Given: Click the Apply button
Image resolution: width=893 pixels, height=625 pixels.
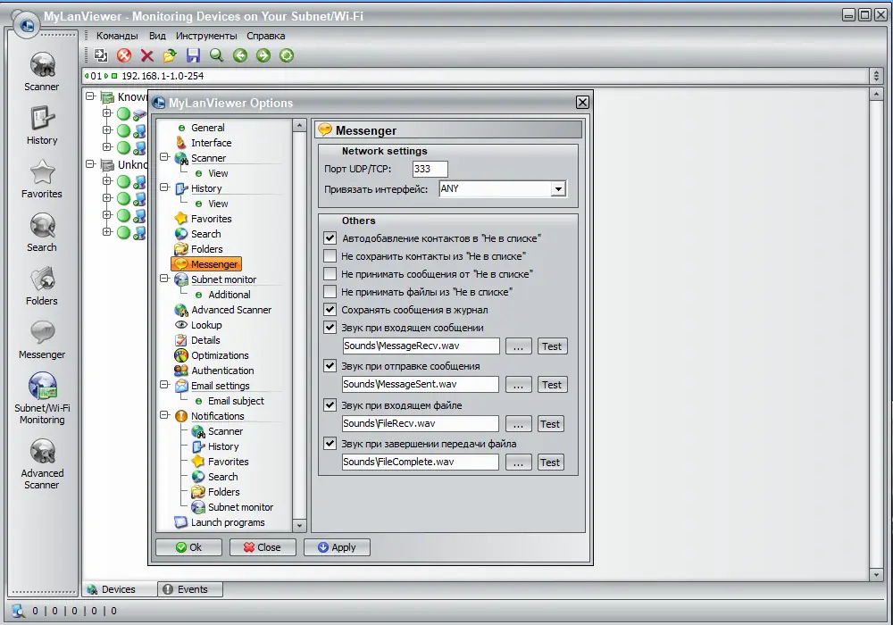Looking at the screenshot, I should tap(337, 547).
